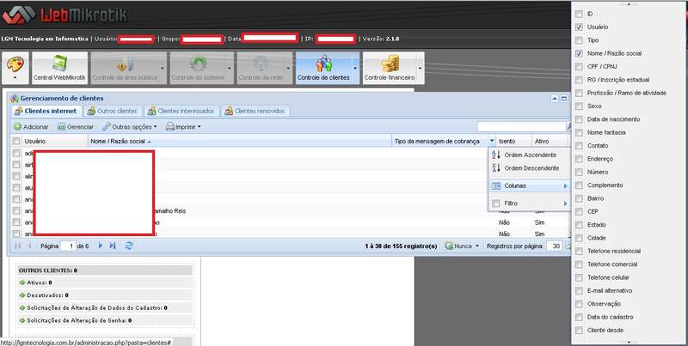The height and width of the screenshot is (346, 688).
Task: Enable Data do cadastro column
Action: (579, 317)
